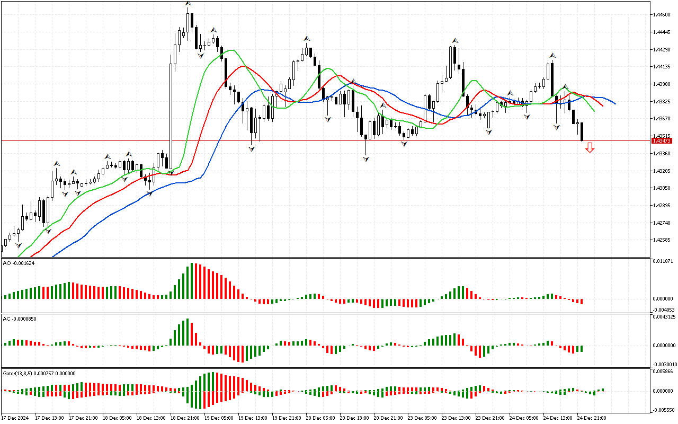Click the 24 Dec 21:00 time label
The width and height of the screenshot is (678, 424).
tap(592, 418)
